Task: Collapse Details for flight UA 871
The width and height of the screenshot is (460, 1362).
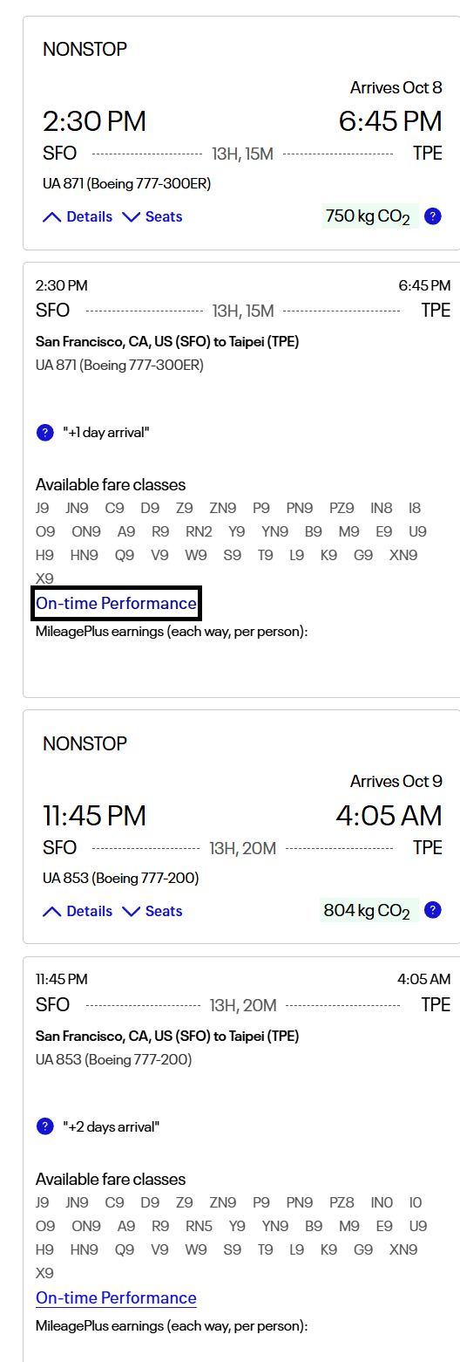Action: click(x=78, y=216)
